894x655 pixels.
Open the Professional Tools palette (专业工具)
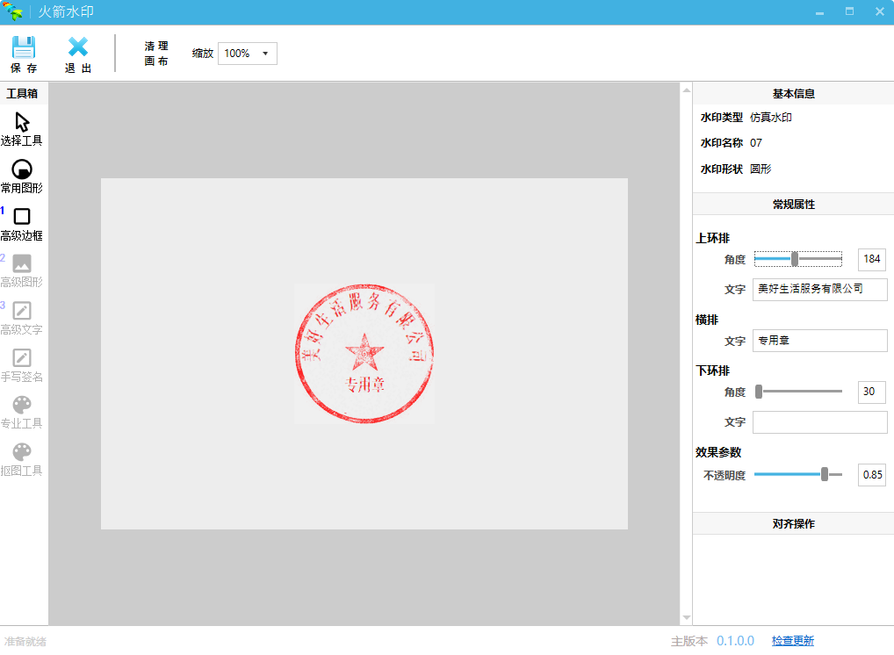[22, 413]
